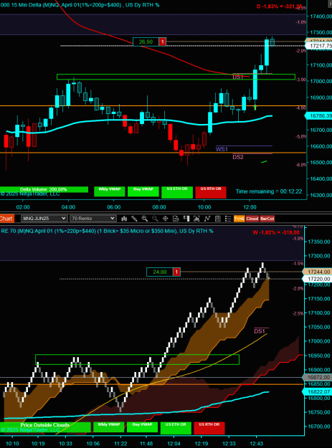This screenshot has width=332, height=448.
Task: Open the properties list icon
Action: click(x=228, y=219)
